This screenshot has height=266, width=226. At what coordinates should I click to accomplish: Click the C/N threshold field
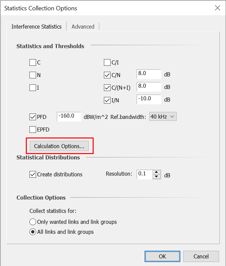tap(149, 74)
